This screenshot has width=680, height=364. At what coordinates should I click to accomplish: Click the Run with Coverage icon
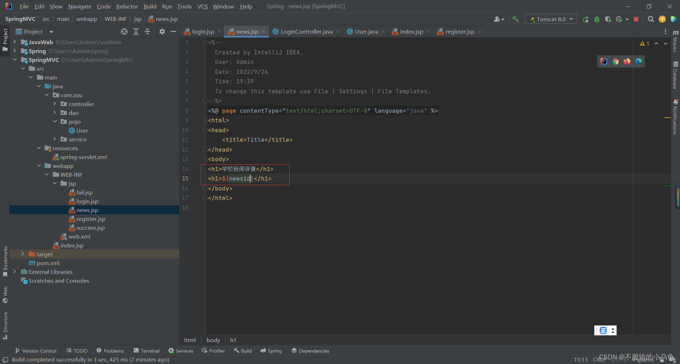click(x=608, y=19)
